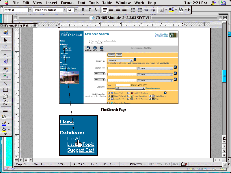
Task: Click the Numbered List icon
Action: pyautogui.click(x=133, y=10)
